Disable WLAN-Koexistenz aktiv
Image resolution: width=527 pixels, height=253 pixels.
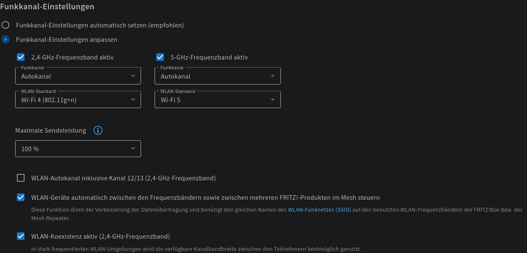coord(21,236)
